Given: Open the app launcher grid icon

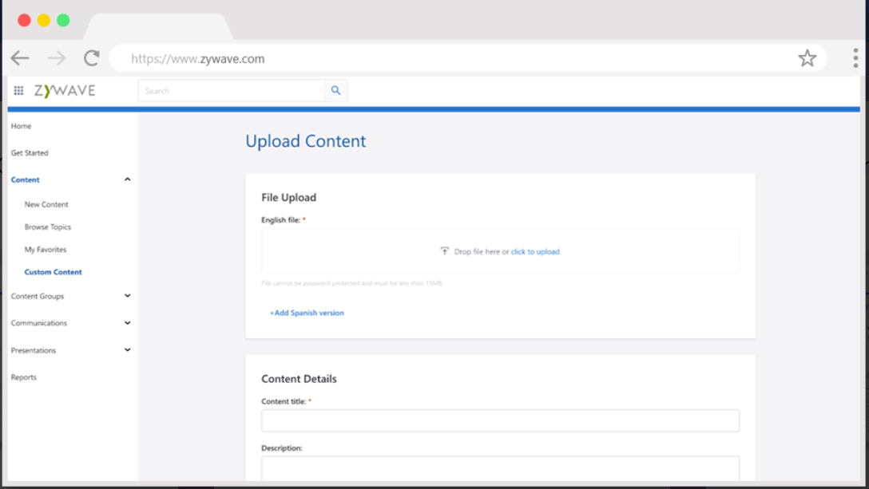Looking at the screenshot, I should point(18,90).
